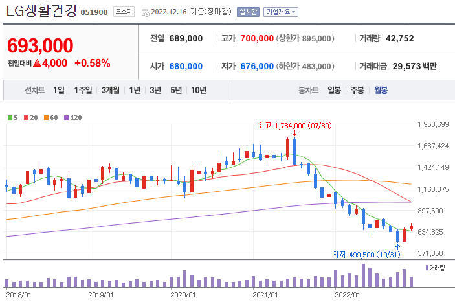Click the orange 60 moving average swatch
455x302 pixels.
46,118
